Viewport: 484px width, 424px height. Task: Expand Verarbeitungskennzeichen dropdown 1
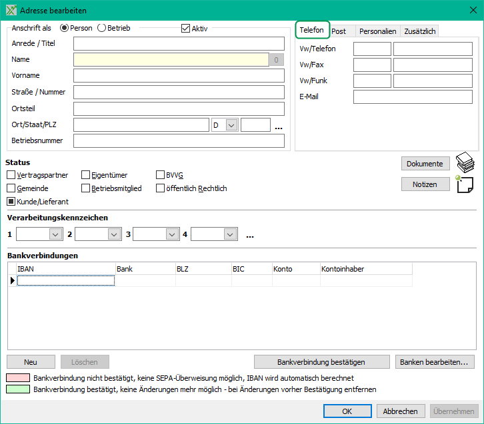pyautogui.click(x=55, y=234)
